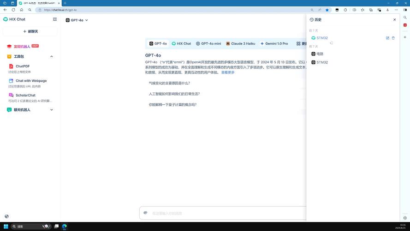Screen dimensions: 410x231
Task: Open browser profile icon
Action: click(x=387, y=10)
